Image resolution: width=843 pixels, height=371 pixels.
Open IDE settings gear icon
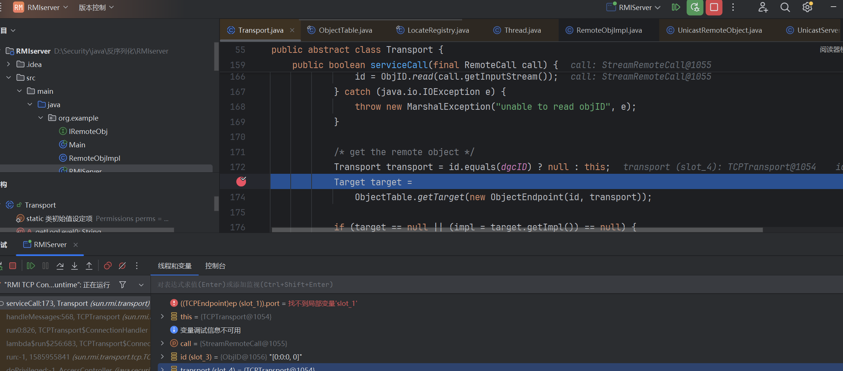pos(807,7)
